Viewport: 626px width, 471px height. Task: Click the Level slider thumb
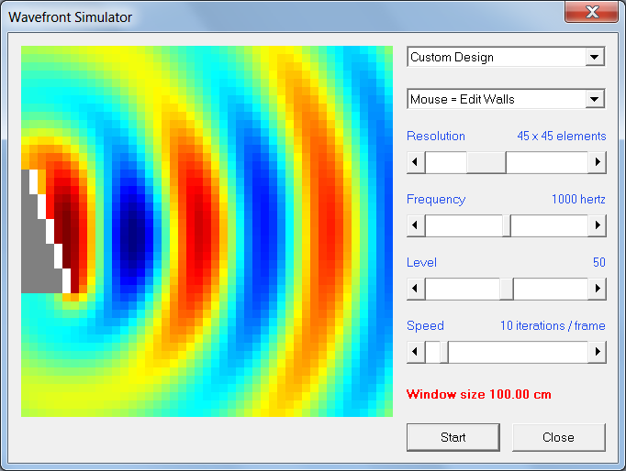point(507,289)
